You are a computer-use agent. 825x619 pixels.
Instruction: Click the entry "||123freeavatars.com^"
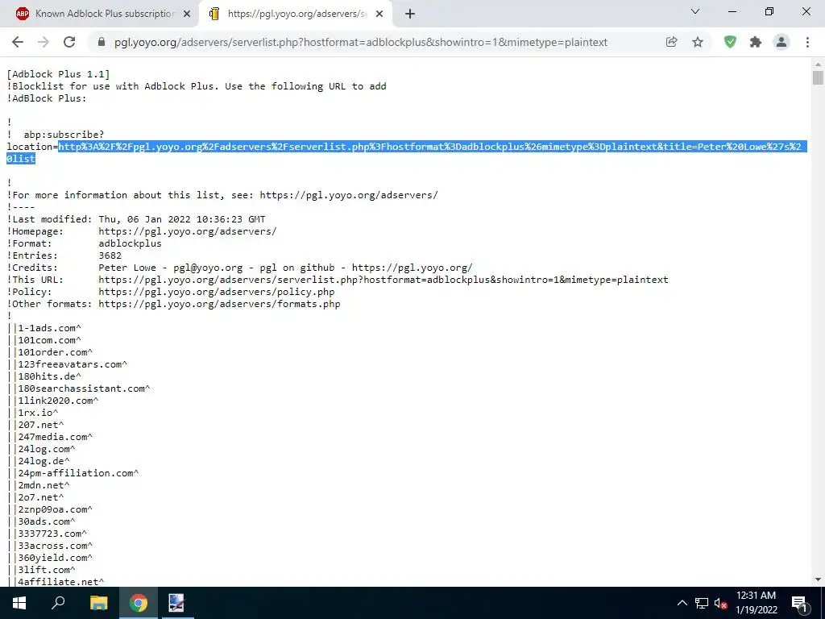pyautogui.click(x=67, y=365)
